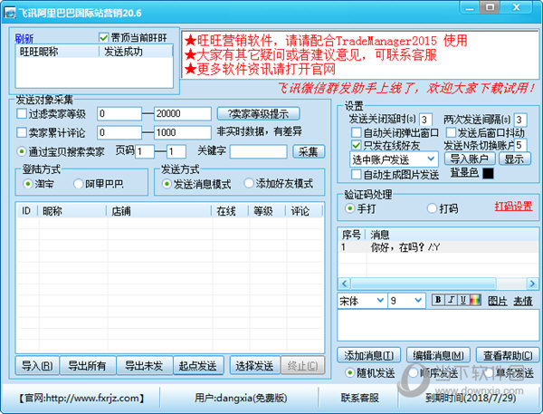Open the 宋体 font dropdown
This screenshot has width=543, height=414.
click(x=361, y=300)
